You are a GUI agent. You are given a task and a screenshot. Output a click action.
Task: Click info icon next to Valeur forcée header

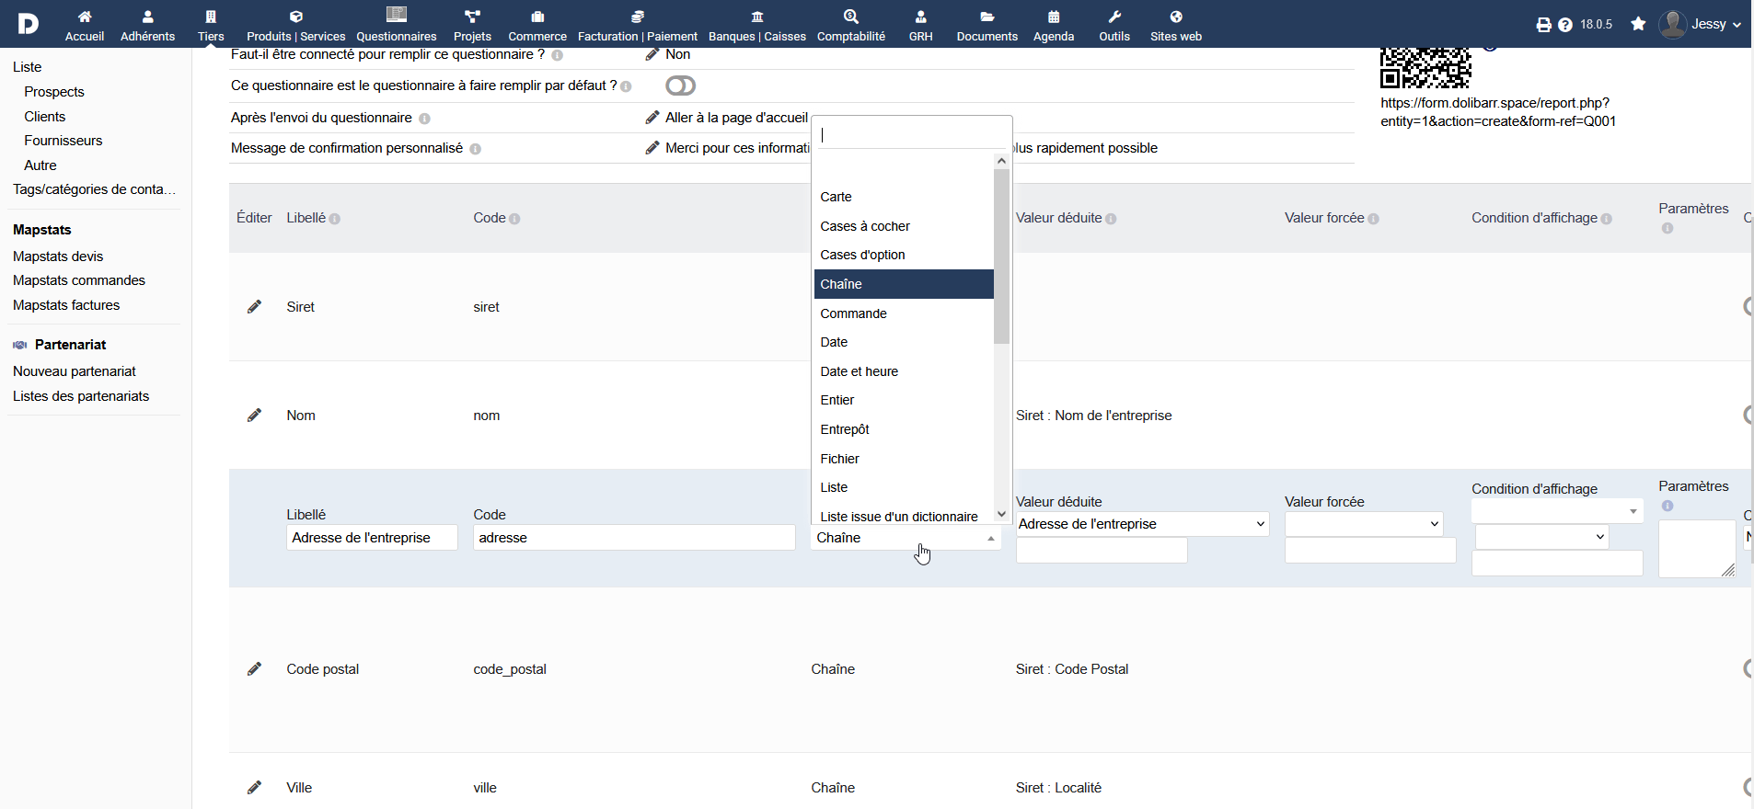click(1373, 219)
